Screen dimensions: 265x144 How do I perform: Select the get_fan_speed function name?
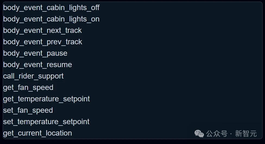pyautogui.click(x=28, y=87)
